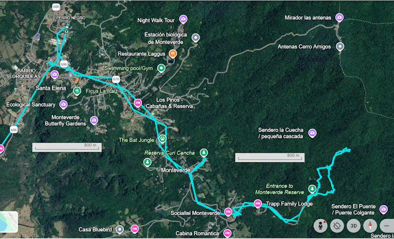Click the Casa Bluebird gray marker

point(120,229)
